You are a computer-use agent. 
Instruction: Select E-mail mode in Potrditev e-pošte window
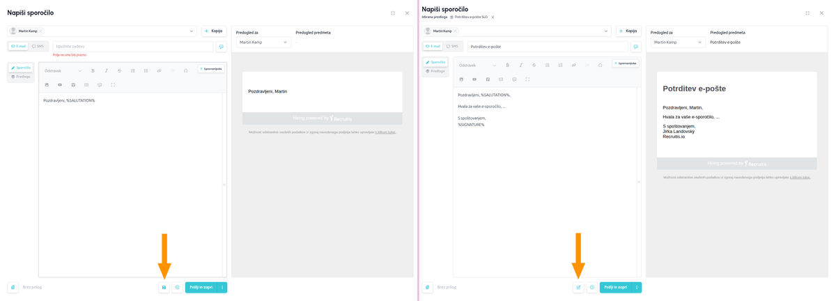point(433,46)
